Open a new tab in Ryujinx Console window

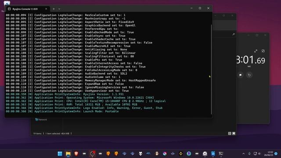point(54,9)
